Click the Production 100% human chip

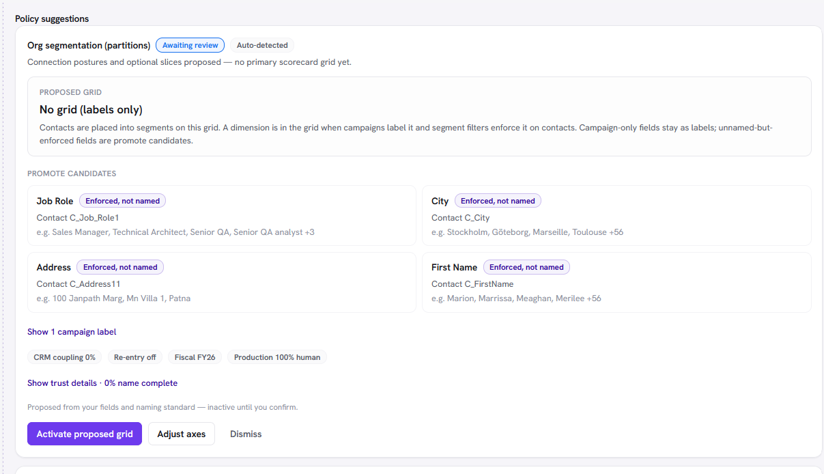tap(277, 357)
